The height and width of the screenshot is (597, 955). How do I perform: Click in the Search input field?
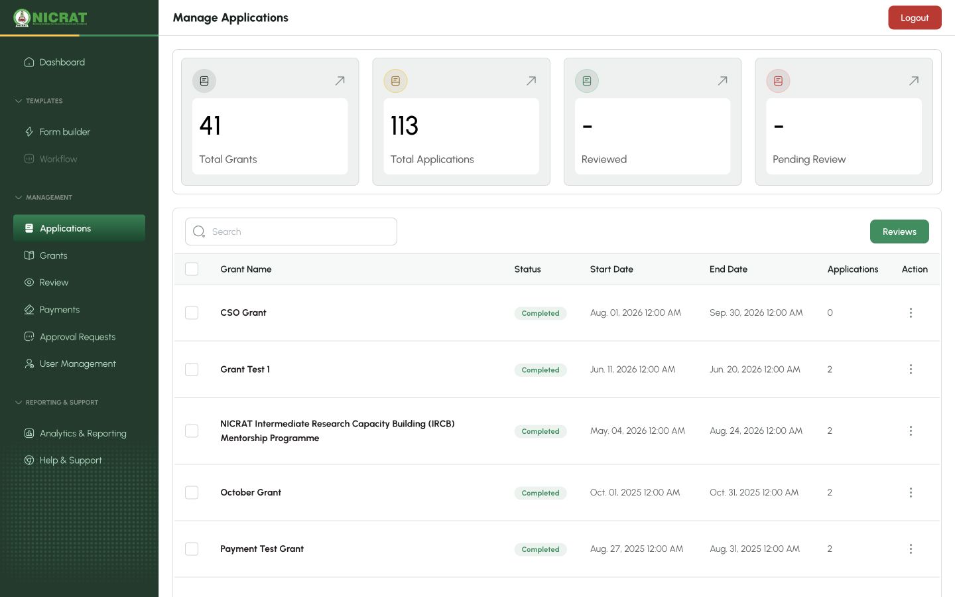(291, 232)
